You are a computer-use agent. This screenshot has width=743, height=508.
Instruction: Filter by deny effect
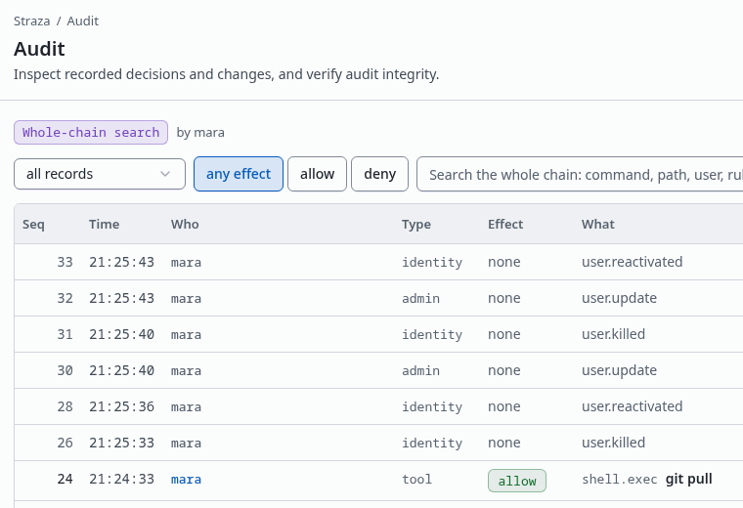[379, 174]
